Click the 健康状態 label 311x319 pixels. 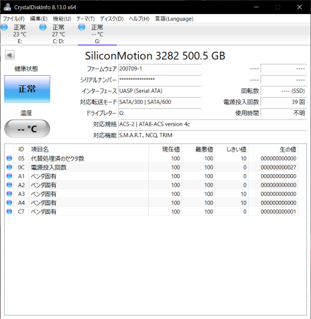click(26, 68)
